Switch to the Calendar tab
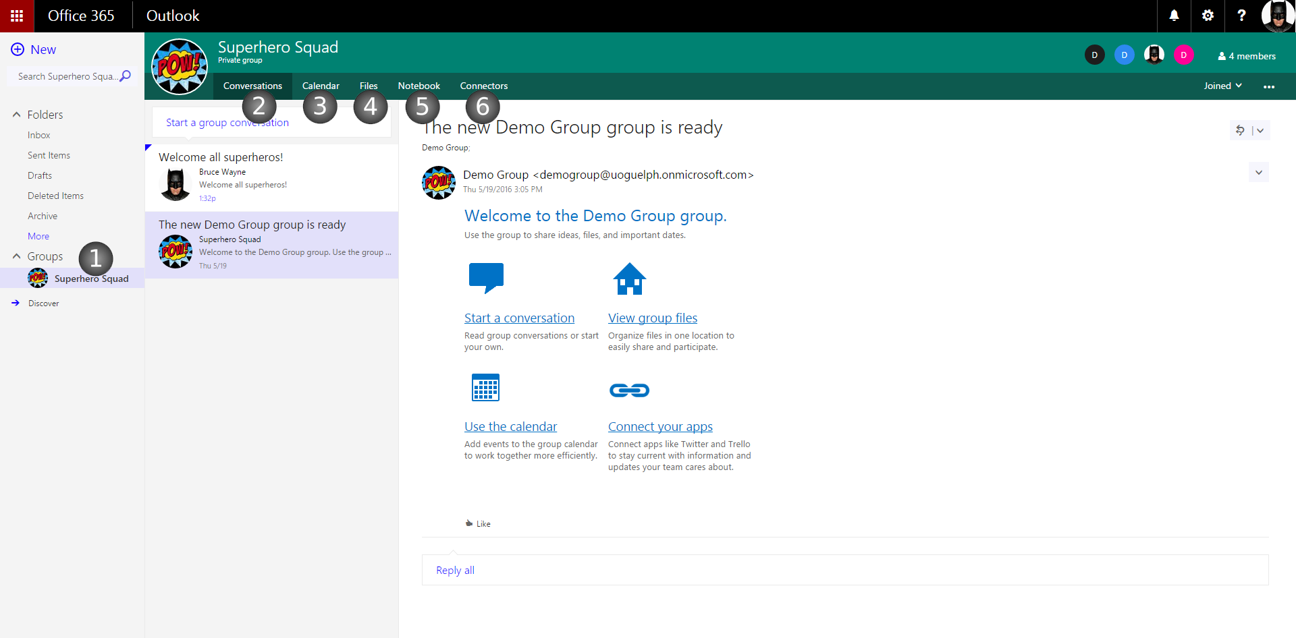1296x638 pixels. pos(321,86)
